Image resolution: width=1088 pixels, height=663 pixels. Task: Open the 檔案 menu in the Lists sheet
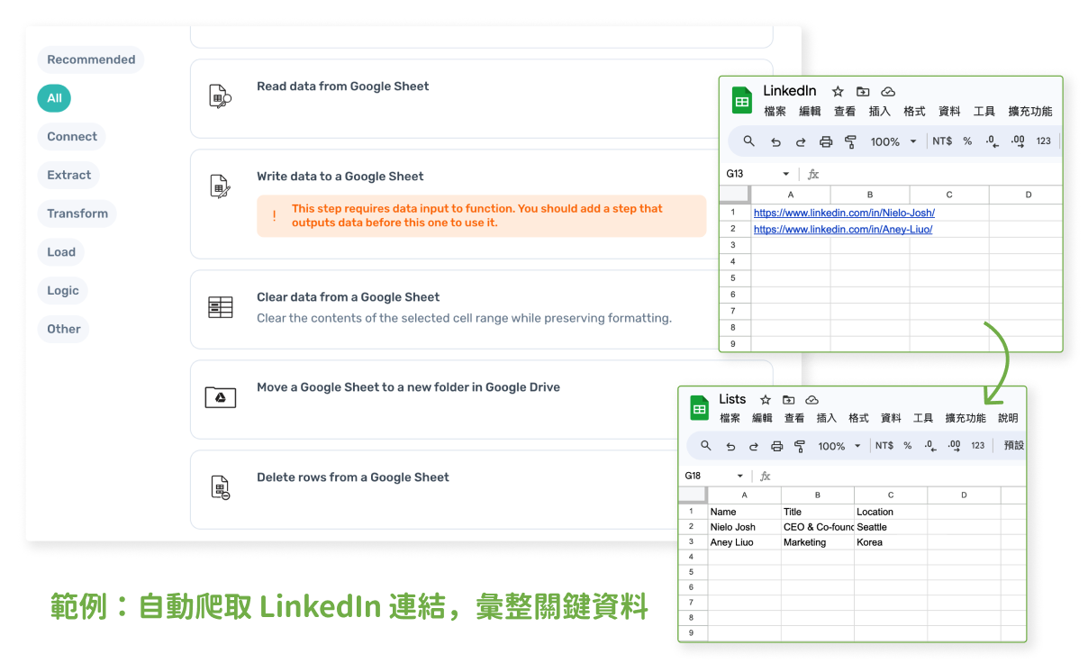coord(730,417)
